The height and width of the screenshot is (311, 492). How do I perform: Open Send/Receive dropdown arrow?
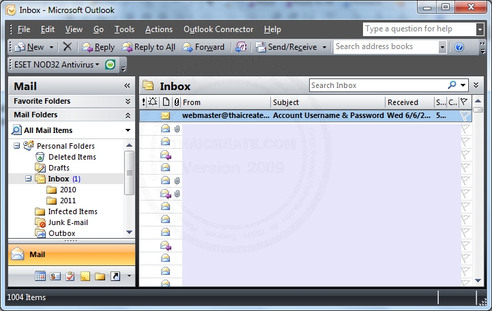pos(324,47)
